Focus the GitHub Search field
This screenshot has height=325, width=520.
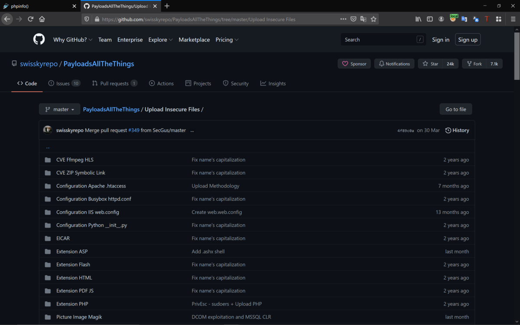(x=383, y=39)
